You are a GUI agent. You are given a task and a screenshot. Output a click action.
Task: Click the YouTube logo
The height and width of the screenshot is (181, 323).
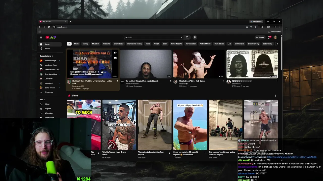pos(50,37)
